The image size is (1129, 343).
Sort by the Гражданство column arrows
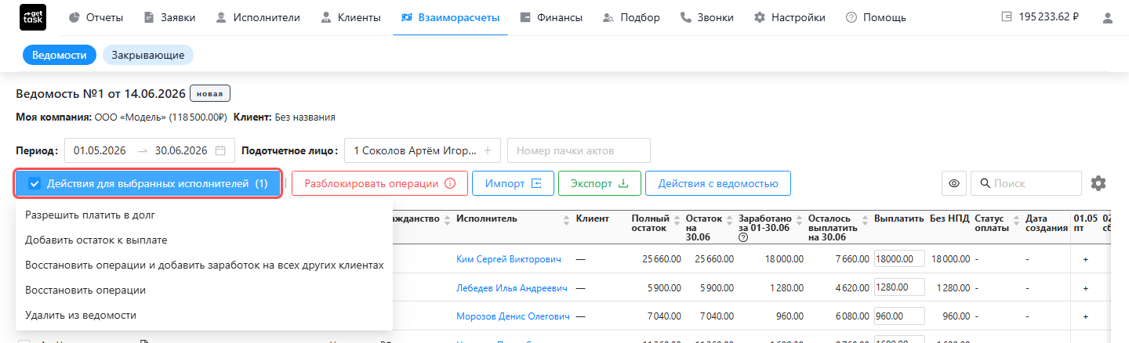click(447, 219)
